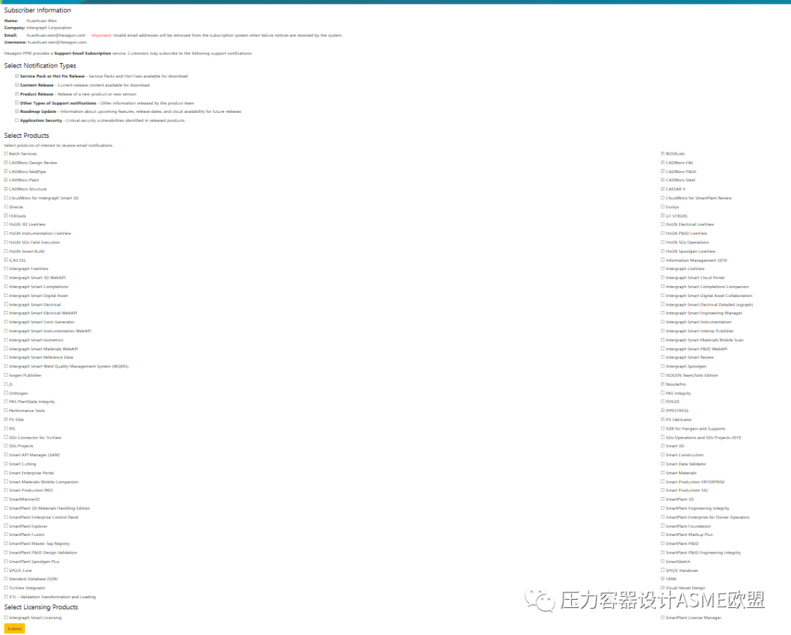Toggle Service Pack or Hot Fix Release checkbox
Viewport: 791px width, 635px height.
coord(17,76)
